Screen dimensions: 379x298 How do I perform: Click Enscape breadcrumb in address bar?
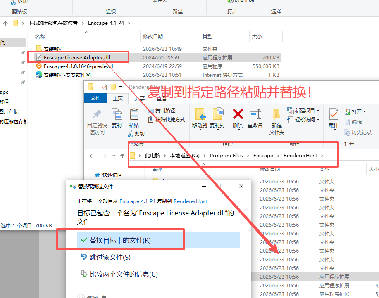[x=263, y=156]
